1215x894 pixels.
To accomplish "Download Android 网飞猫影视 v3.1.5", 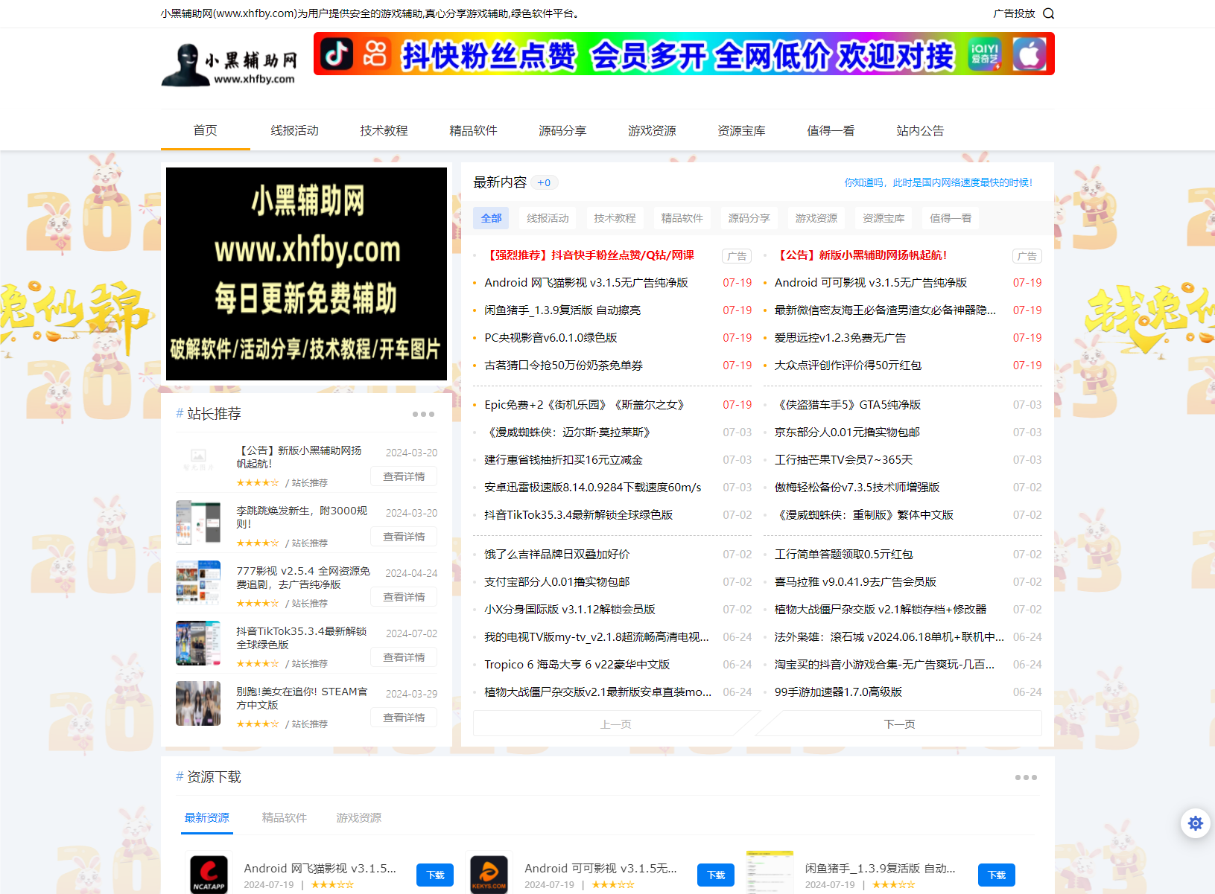I will coord(435,875).
